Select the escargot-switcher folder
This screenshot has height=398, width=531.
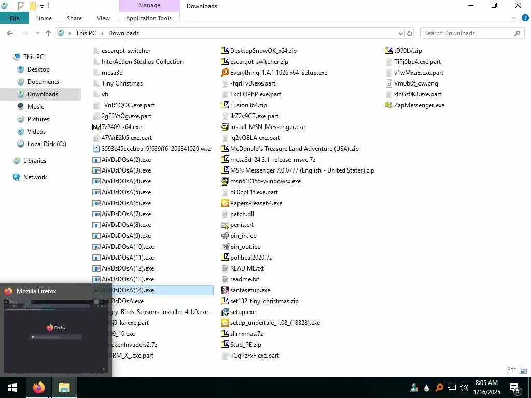click(125, 51)
